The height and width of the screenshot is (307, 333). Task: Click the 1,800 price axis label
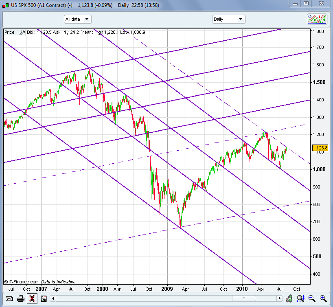point(318,31)
